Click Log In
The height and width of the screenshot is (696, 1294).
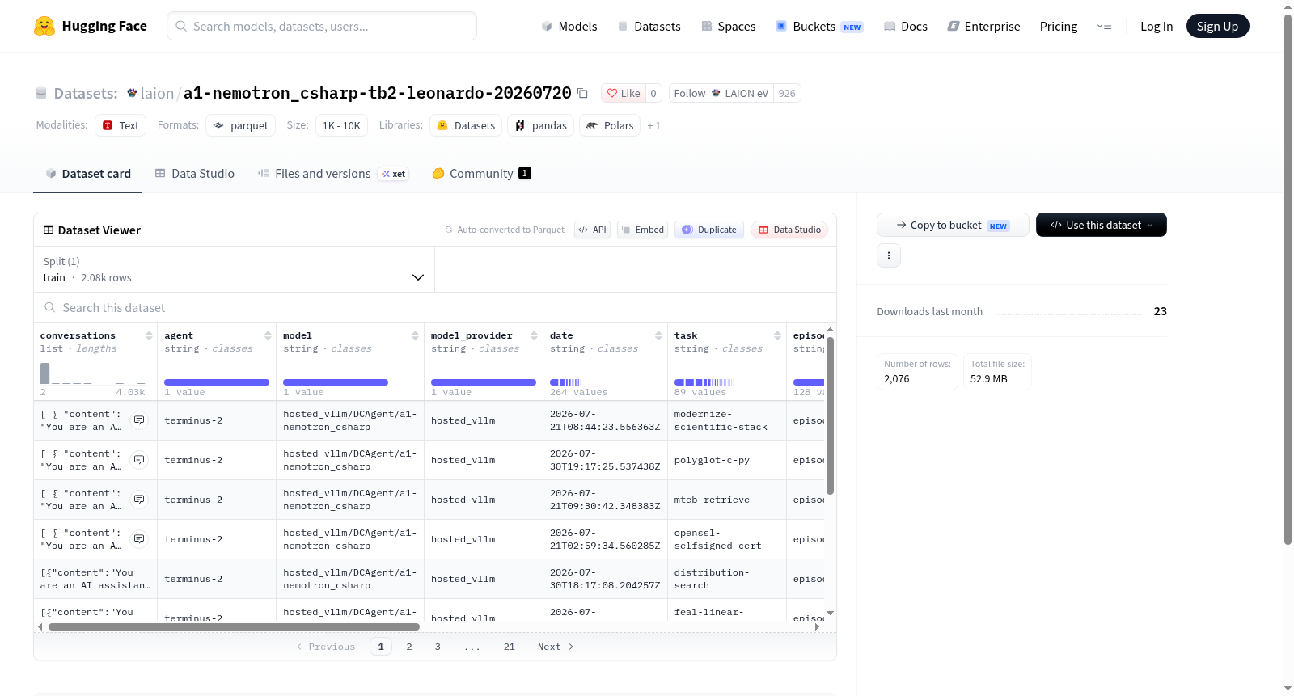click(1157, 26)
